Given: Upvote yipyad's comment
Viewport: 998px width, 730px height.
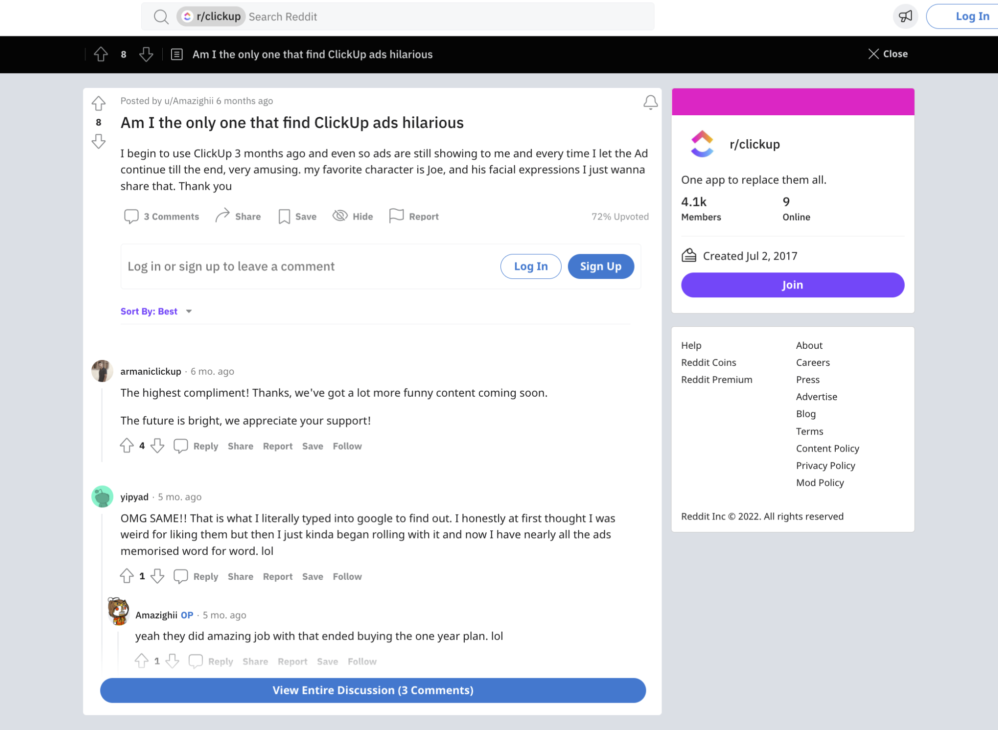Looking at the screenshot, I should tap(127, 576).
